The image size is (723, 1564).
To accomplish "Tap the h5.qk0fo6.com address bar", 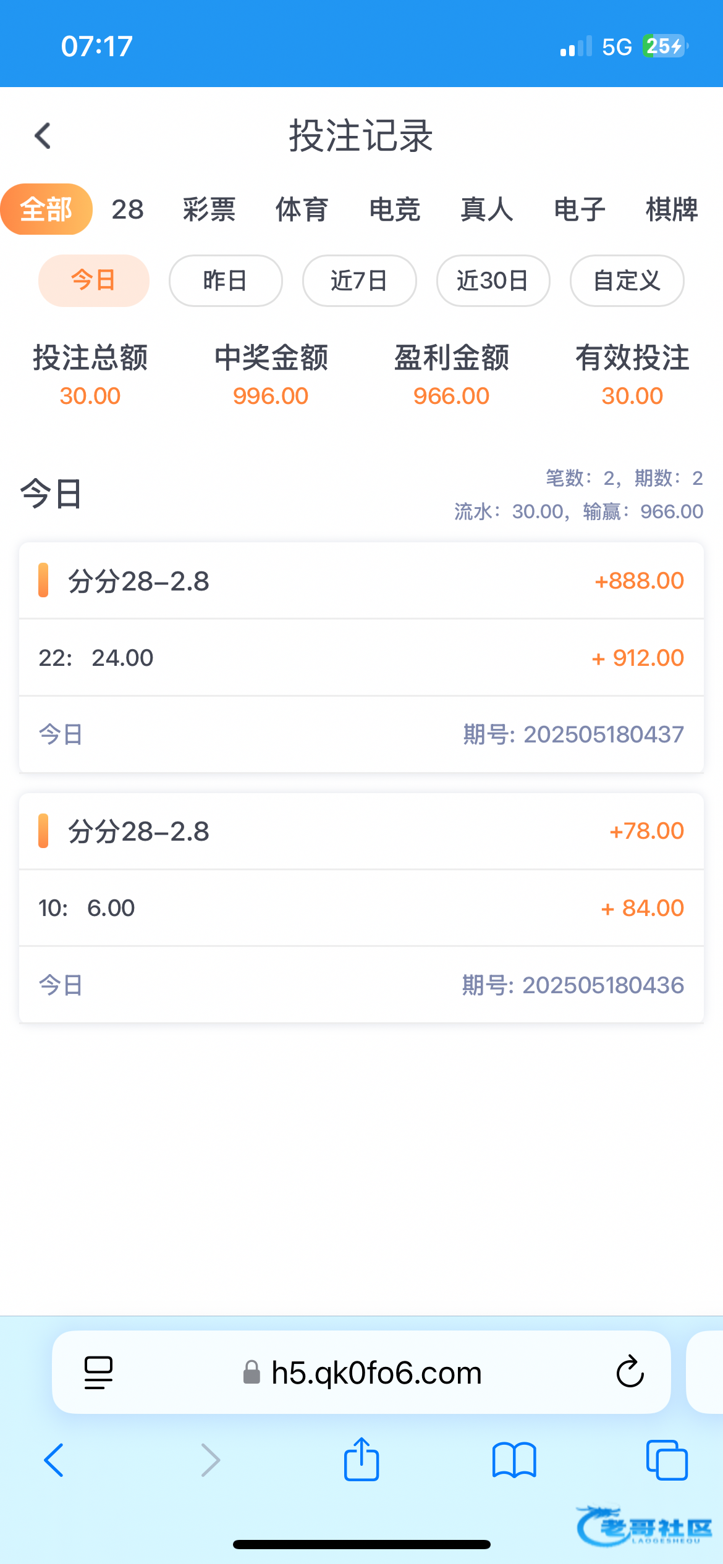I will coord(376,1373).
